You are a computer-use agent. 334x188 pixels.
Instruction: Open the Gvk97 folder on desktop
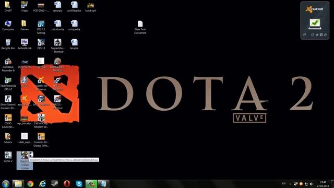click(x=8, y=6)
